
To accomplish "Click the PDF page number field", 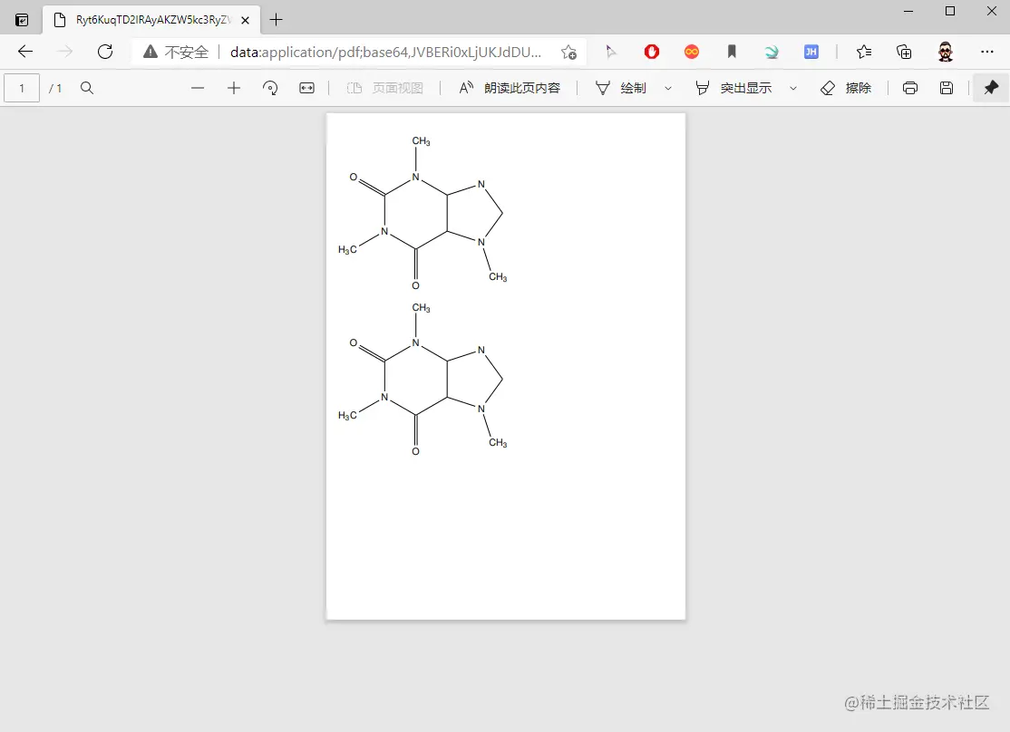I will point(22,88).
